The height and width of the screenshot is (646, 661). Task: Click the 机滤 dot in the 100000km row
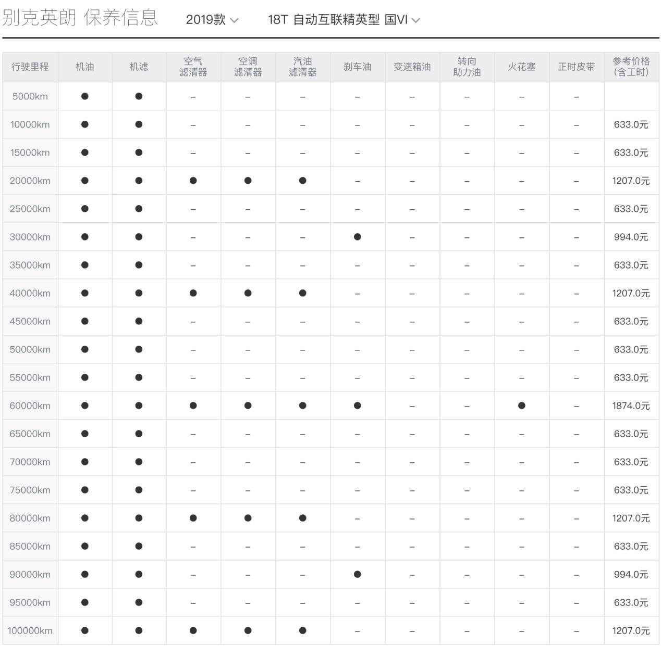point(139,630)
